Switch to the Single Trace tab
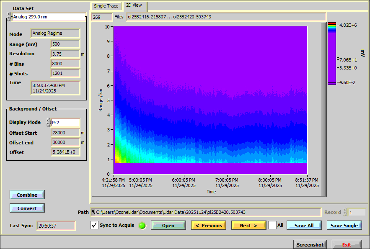This screenshot has height=249, width=370. tap(106, 6)
